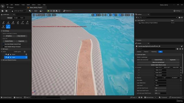Click the Eject play toolbar button
Viewport: 184px width, 103px height.
pos(57,11)
